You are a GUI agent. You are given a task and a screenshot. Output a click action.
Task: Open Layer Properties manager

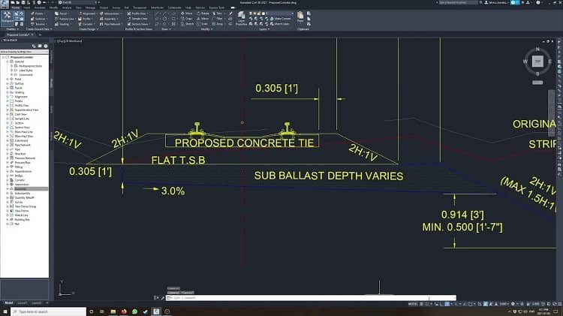(x=241, y=18)
